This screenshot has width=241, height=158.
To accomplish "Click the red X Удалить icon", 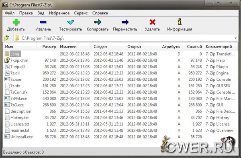I will point(152,22).
